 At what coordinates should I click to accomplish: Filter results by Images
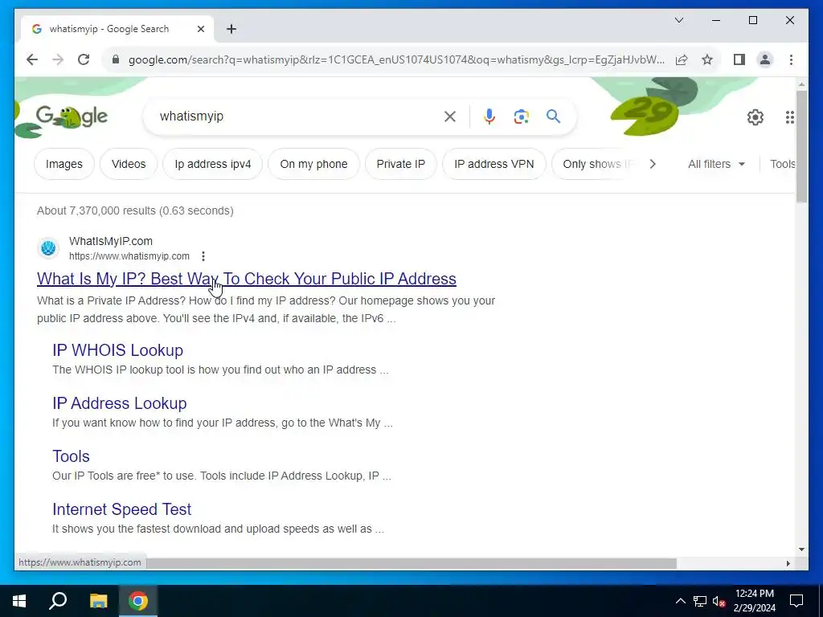pyautogui.click(x=64, y=164)
